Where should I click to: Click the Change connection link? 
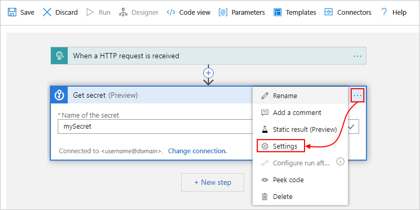(x=197, y=151)
